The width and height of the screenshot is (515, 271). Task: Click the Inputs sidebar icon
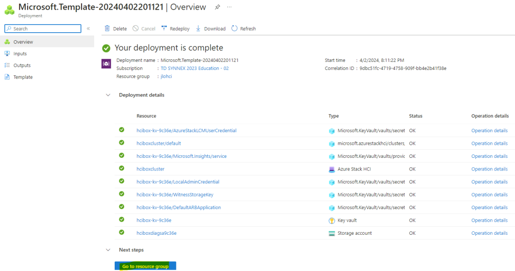pyautogui.click(x=7, y=53)
